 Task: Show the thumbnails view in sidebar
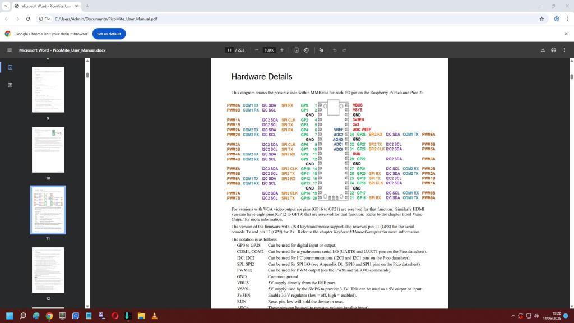[x=10, y=67]
